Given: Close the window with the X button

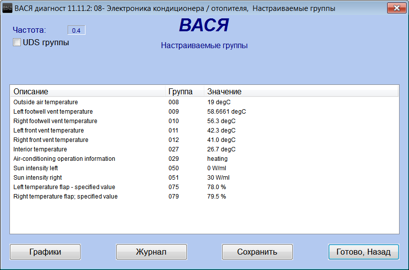Looking at the screenshot, I should pyautogui.click(x=396, y=8).
